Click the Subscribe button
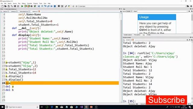 pos(166,100)
